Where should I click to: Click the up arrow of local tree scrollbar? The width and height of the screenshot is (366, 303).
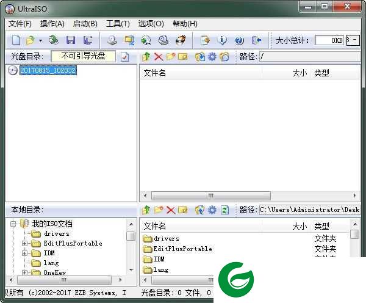pos(131,224)
